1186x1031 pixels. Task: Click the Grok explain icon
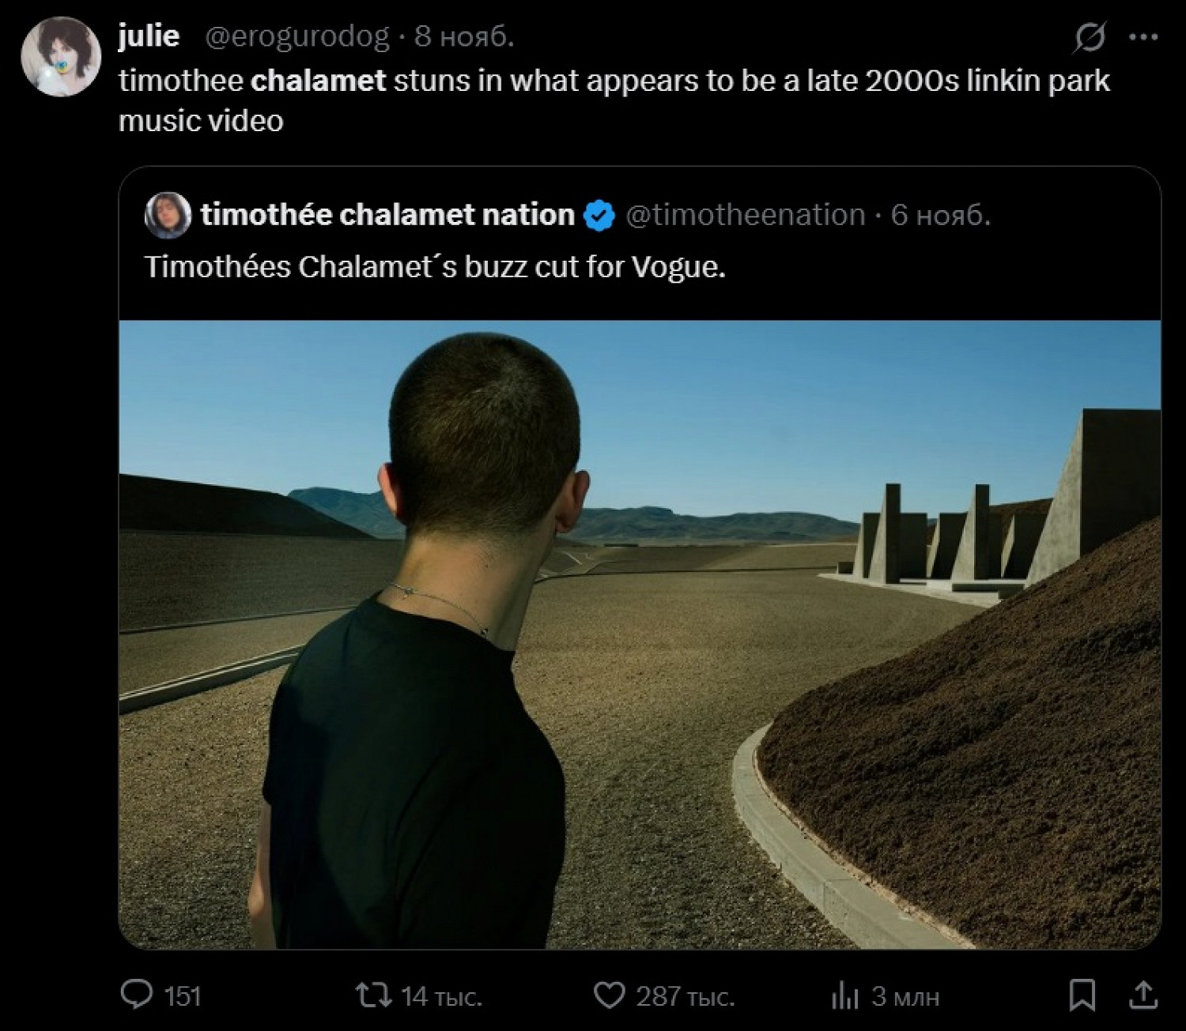[1090, 37]
